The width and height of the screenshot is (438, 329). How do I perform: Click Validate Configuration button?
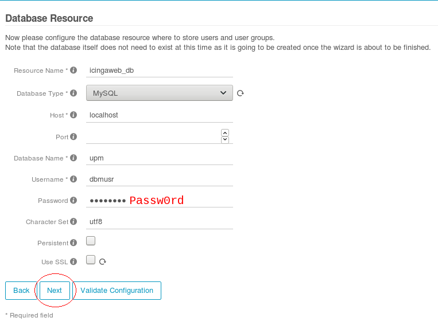pos(117,291)
